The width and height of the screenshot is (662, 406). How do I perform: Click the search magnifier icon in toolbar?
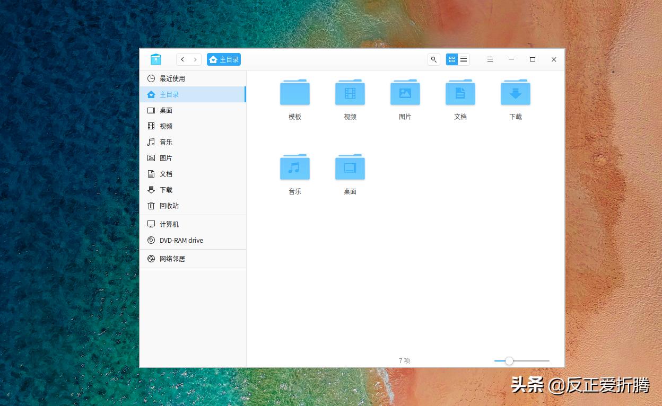click(433, 59)
